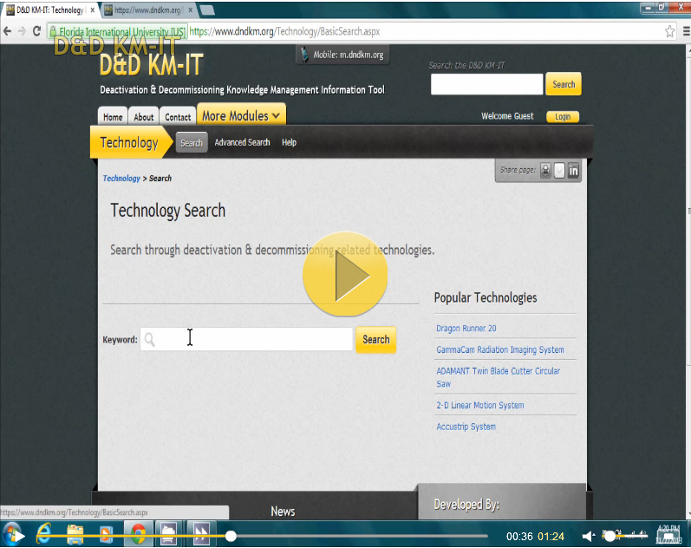This screenshot has height=548, width=691.
Task: Open the GammaCam Radiation Imaging System link
Action: [500, 349]
